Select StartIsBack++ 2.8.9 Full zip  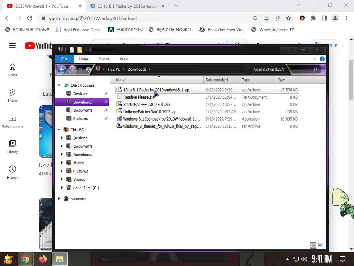pyautogui.click(x=207, y=104)
